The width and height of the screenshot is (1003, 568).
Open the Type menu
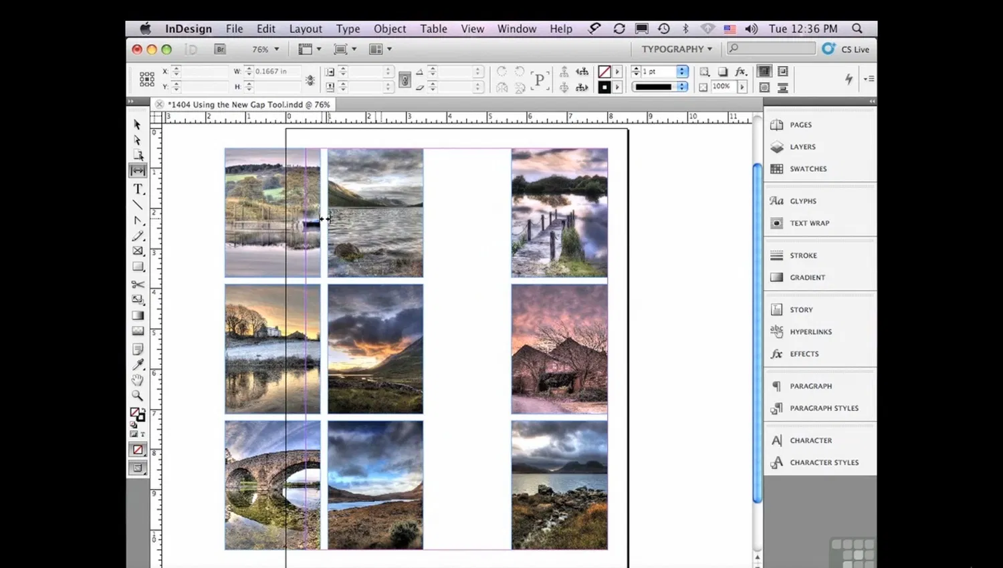click(x=348, y=29)
